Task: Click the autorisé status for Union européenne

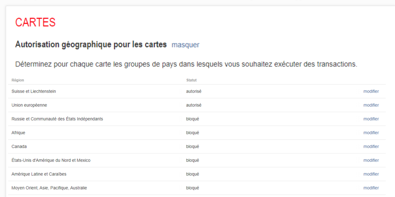Action: [x=194, y=105]
